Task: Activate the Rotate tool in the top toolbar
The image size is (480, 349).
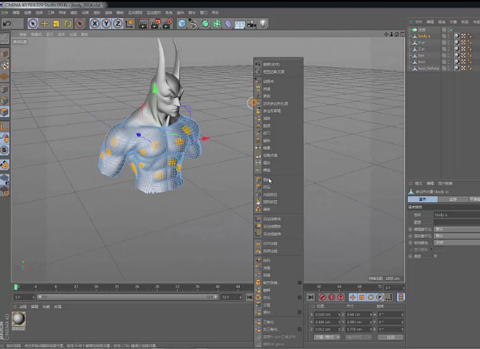Action: [68, 23]
